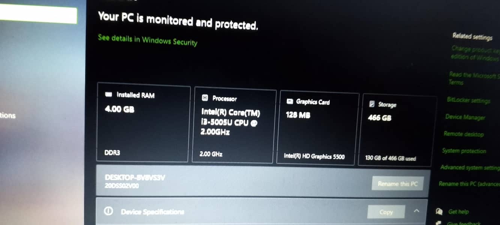
Task: Click the Rename this PC button
Action: click(398, 184)
